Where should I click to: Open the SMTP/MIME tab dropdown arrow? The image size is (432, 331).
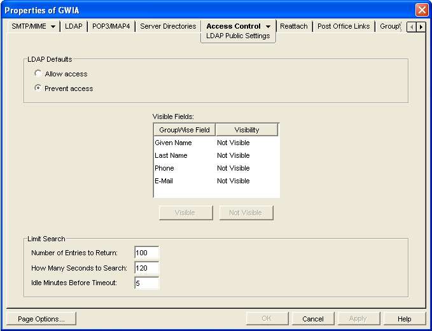click(x=53, y=27)
